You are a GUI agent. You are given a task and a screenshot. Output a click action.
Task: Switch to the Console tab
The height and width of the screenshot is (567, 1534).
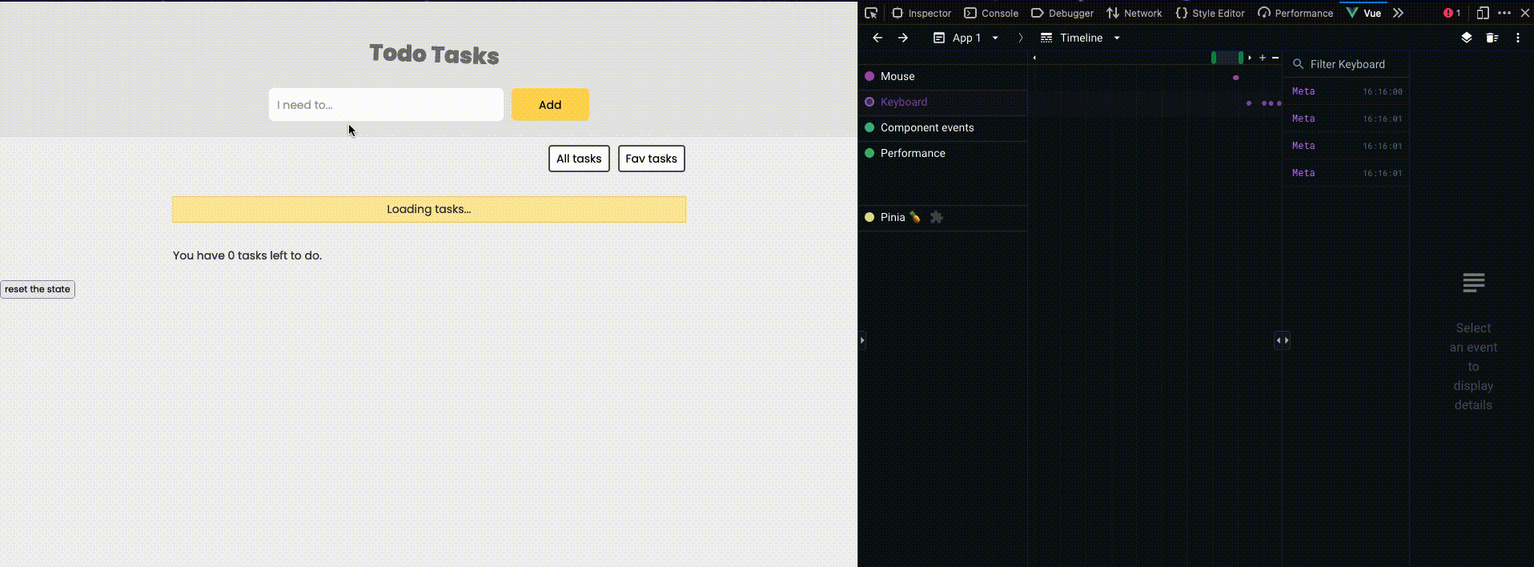click(x=991, y=13)
